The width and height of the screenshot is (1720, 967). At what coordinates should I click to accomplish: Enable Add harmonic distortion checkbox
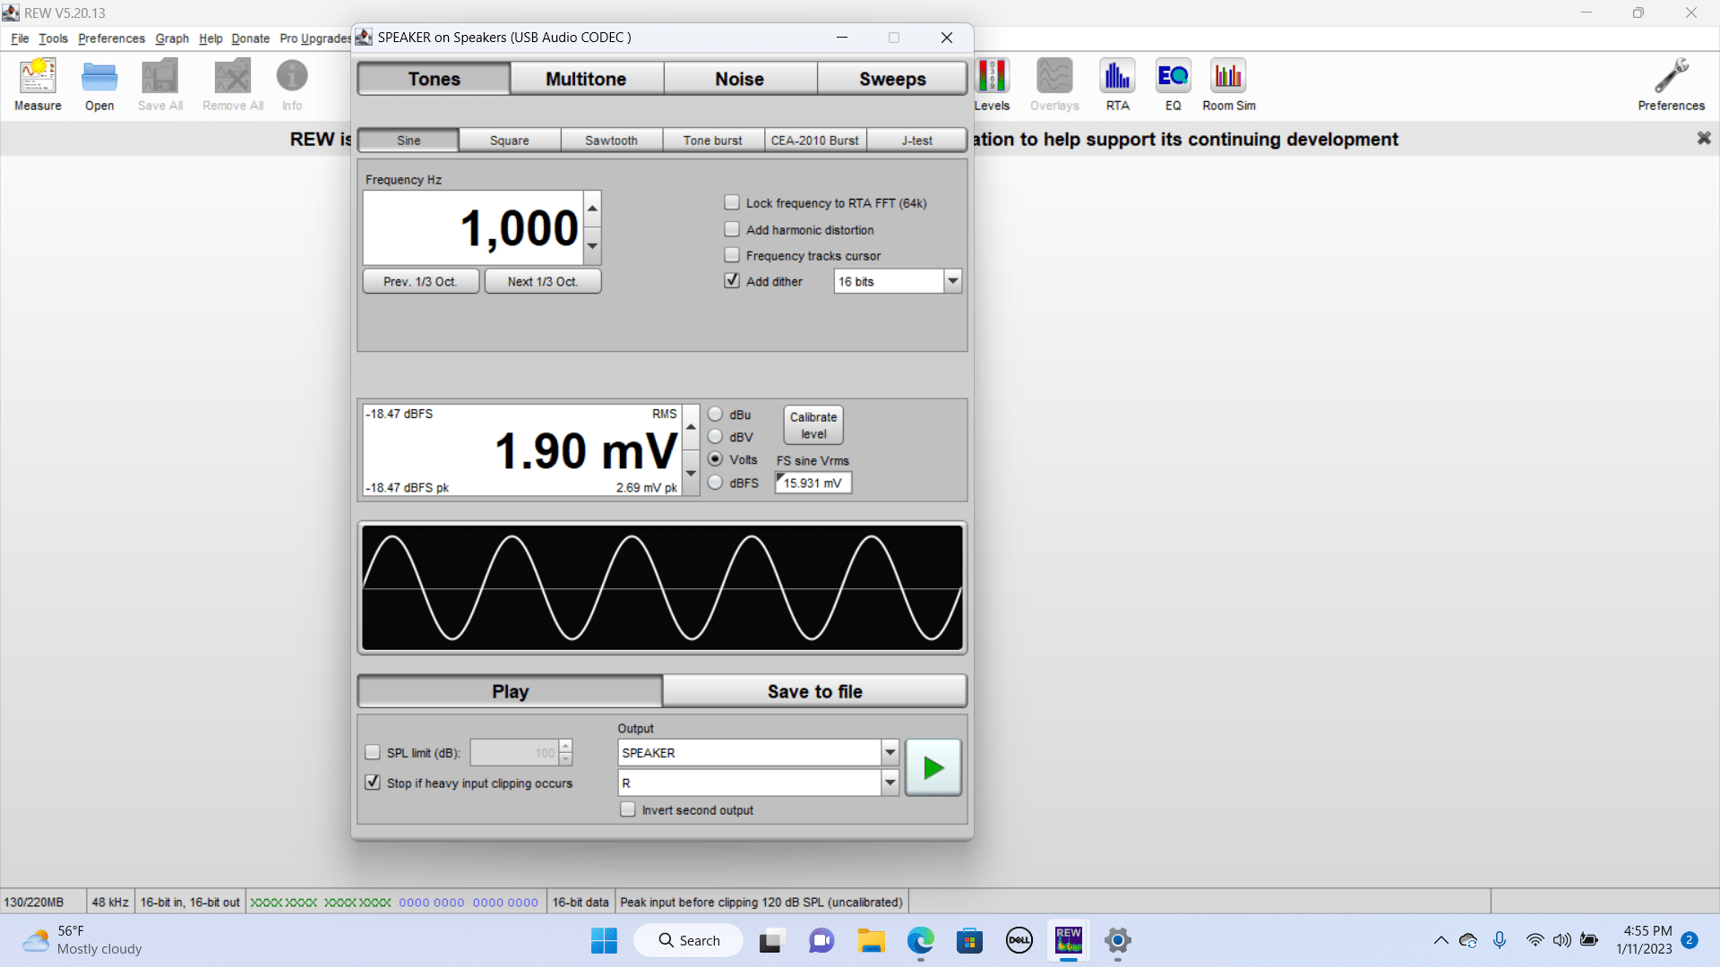tap(732, 229)
